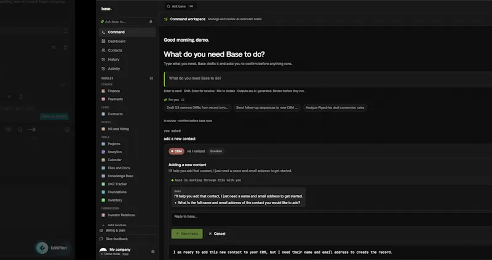Click the Question tag
This screenshot has height=260, width=492.
pyautogui.click(x=216, y=151)
